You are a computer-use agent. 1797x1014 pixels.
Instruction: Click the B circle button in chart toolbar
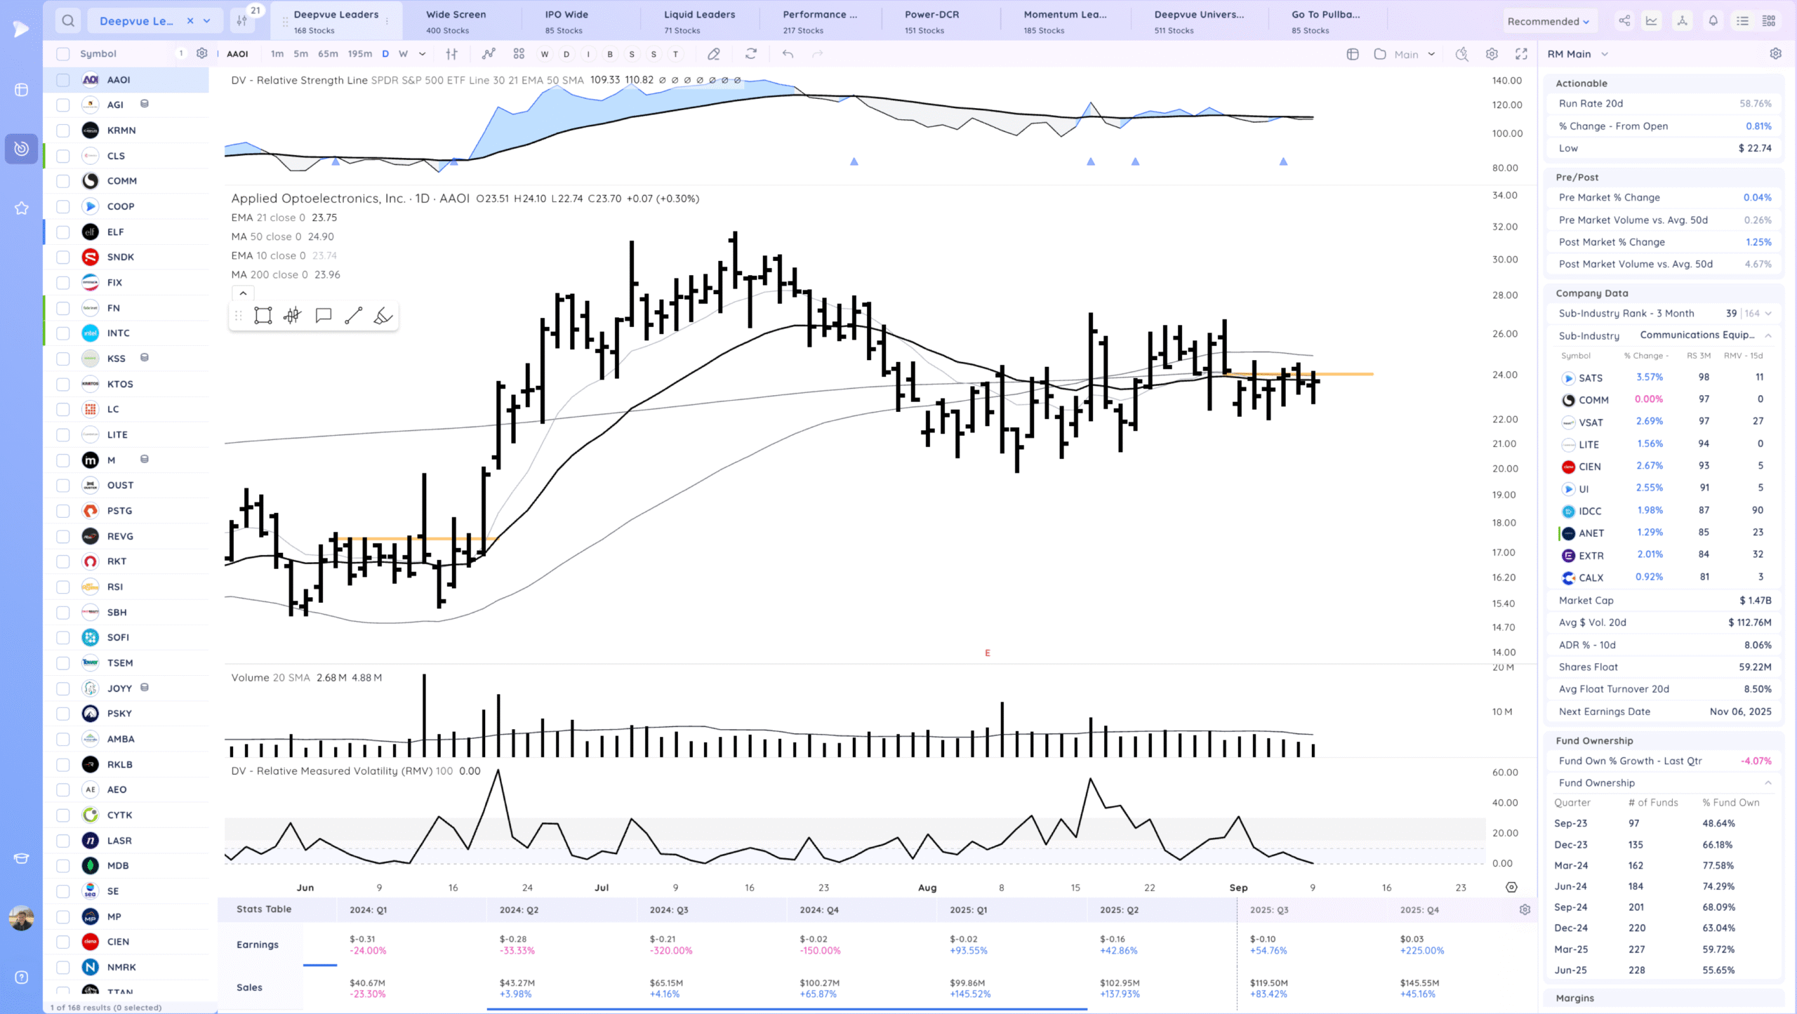610,54
